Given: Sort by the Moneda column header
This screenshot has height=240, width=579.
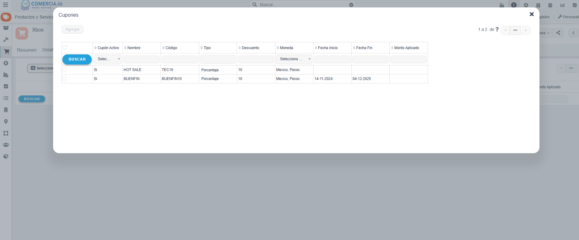Looking at the screenshot, I should pyautogui.click(x=286, y=48).
